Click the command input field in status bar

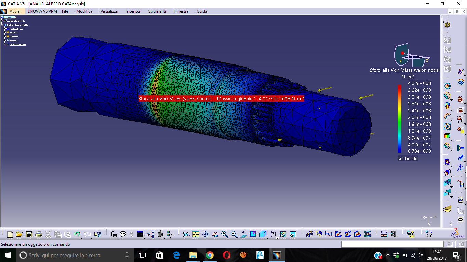(x=392, y=244)
